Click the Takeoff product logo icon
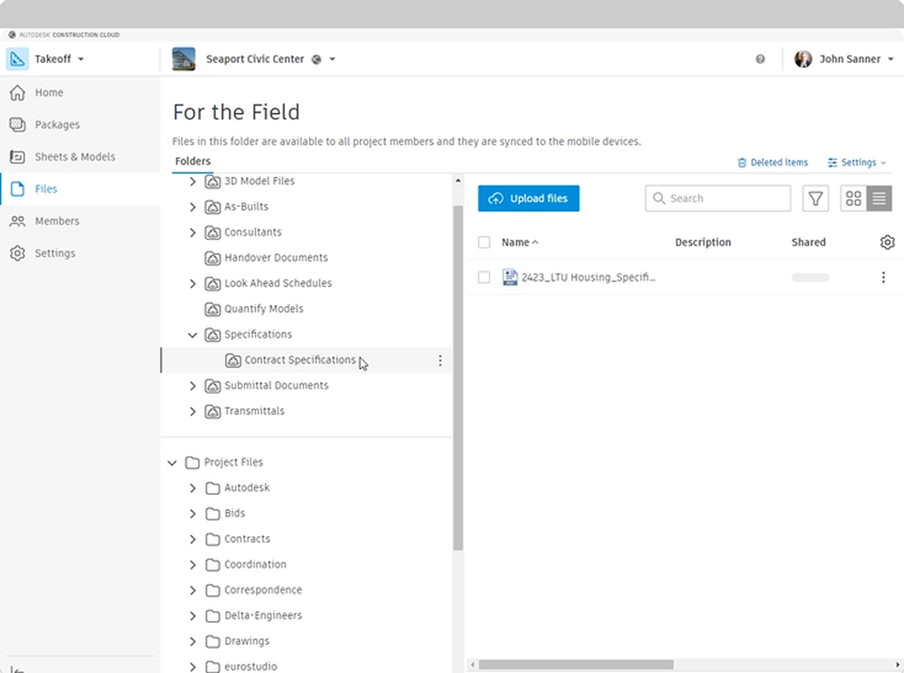This screenshot has width=904, height=673. point(17,59)
